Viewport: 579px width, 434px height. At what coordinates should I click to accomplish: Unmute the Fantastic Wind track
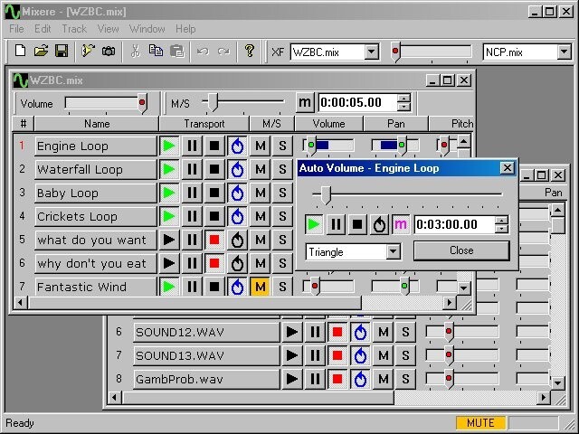[260, 287]
